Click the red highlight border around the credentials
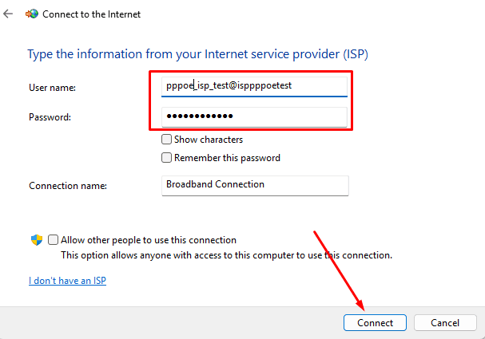 [x=352, y=101]
